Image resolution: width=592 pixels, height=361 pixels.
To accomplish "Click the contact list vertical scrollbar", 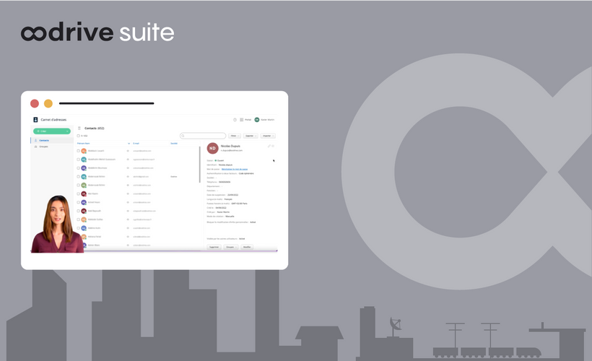I will (199, 166).
